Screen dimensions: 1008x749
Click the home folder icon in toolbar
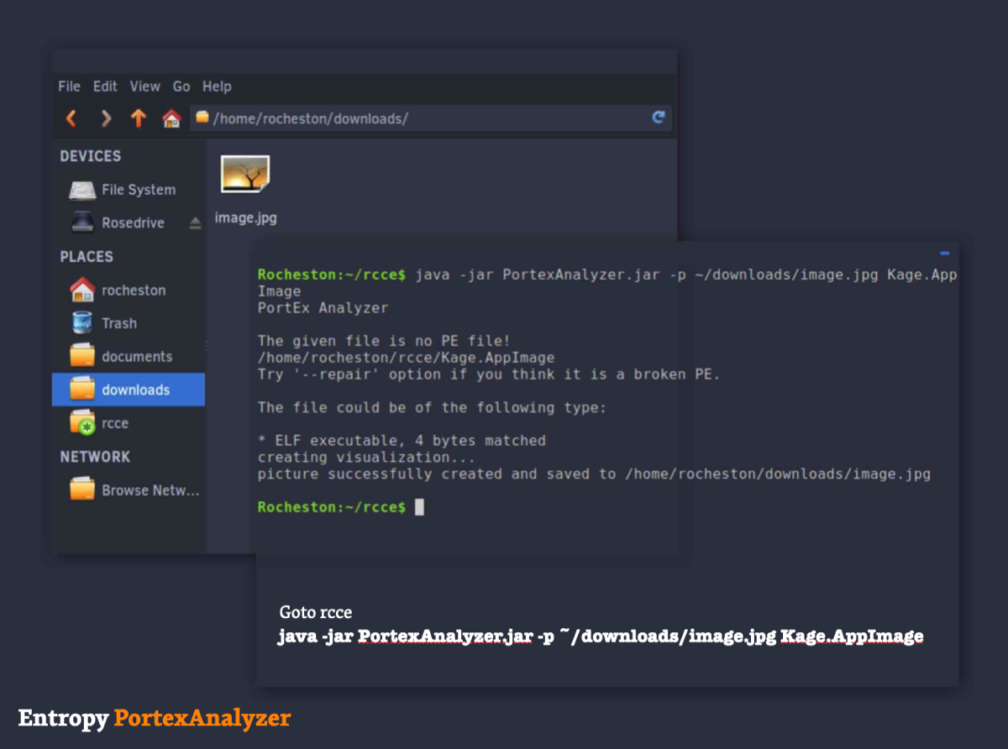[x=171, y=118]
